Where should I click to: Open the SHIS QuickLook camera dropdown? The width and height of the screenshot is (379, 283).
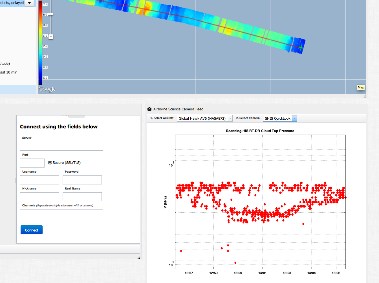pyautogui.click(x=280, y=118)
